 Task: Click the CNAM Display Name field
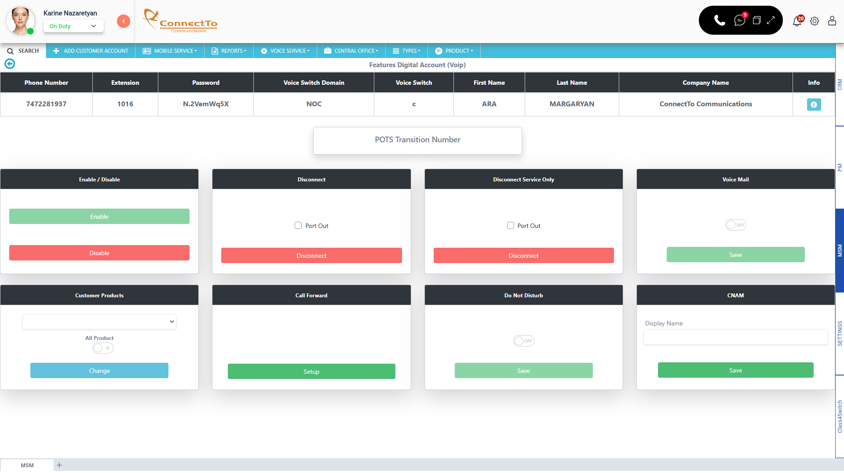pos(735,337)
